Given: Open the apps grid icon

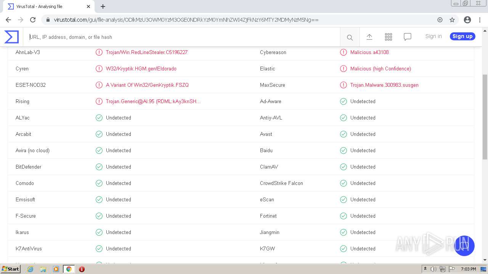Looking at the screenshot, I should [x=388, y=37].
